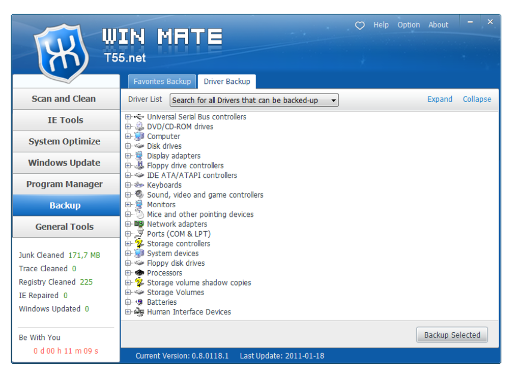Click the heart favorite icon
The width and height of the screenshot is (519, 381).
[x=359, y=25]
